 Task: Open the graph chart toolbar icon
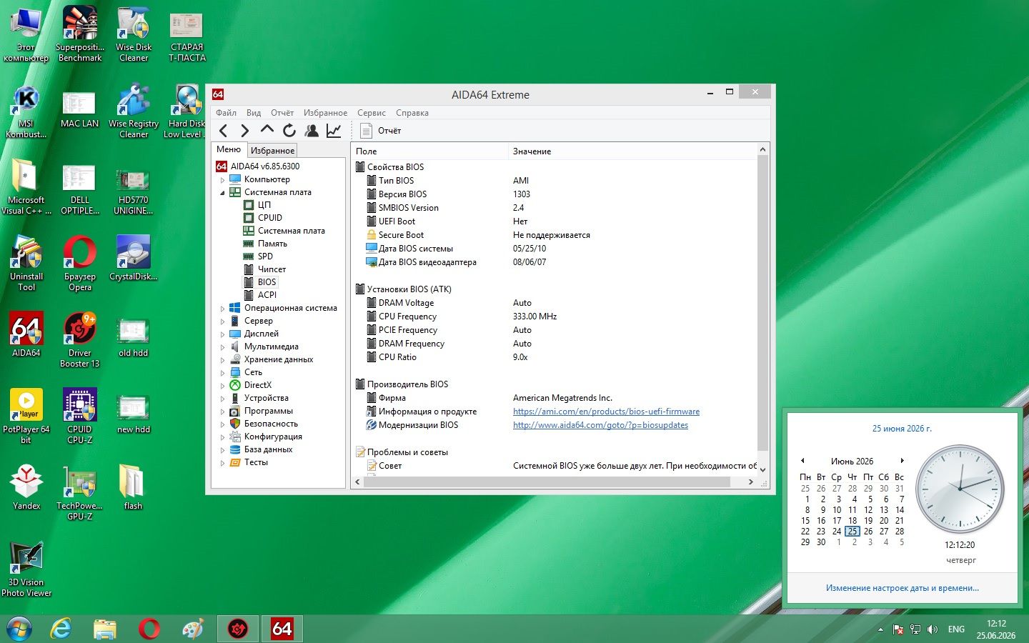pyautogui.click(x=334, y=130)
